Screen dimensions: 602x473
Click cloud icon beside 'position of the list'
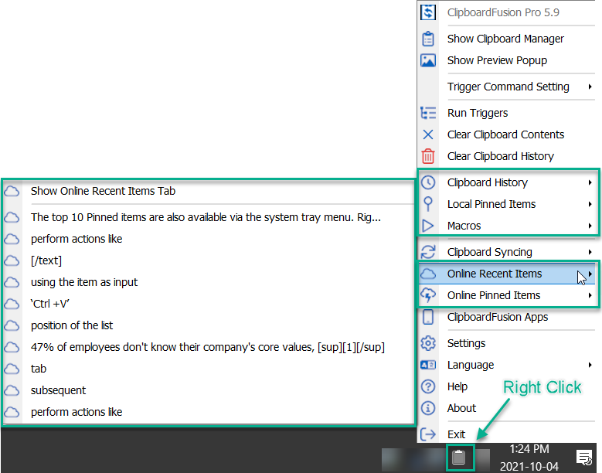point(12,325)
